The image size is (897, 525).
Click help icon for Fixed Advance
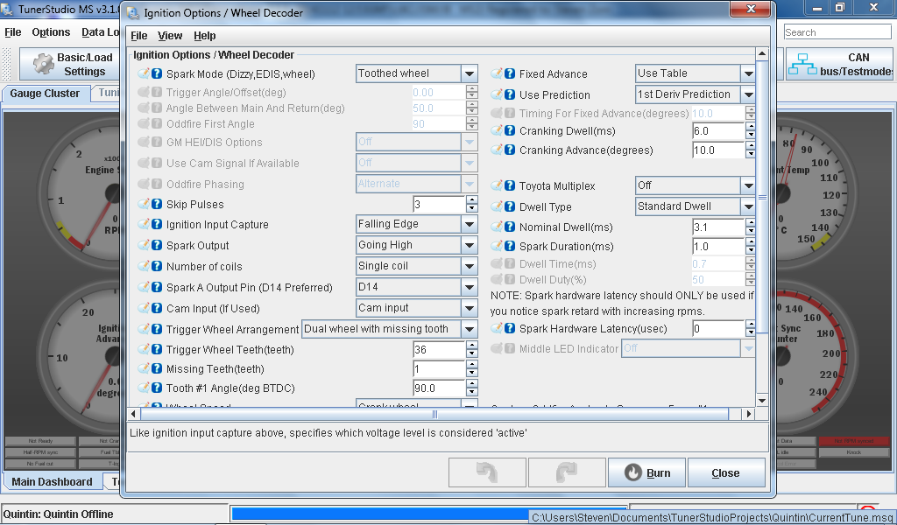click(x=510, y=73)
